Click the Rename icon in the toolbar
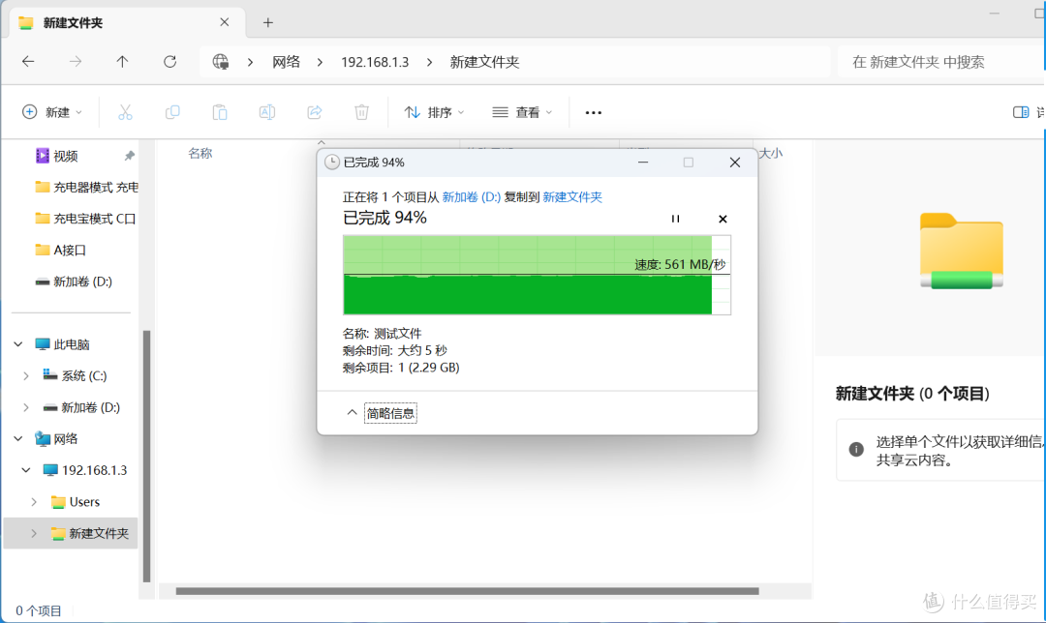Image resolution: width=1046 pixels, height=623 pixels. click(x=267, y=112)
